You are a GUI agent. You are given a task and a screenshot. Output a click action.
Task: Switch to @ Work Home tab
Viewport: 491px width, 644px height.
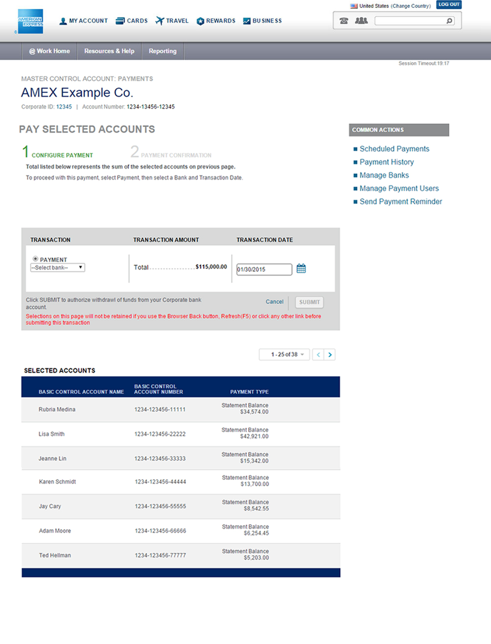(x=49, y=51)
